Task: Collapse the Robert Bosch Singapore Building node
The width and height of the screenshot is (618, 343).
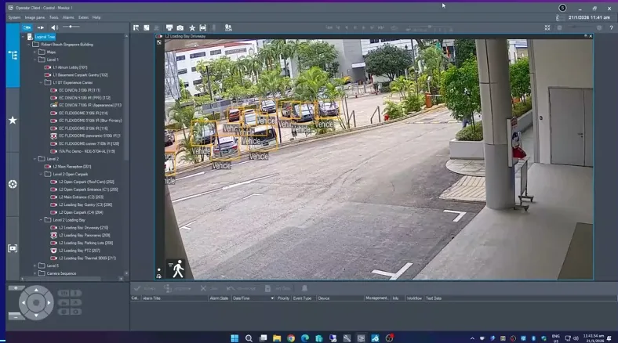Action: [29, 45]
